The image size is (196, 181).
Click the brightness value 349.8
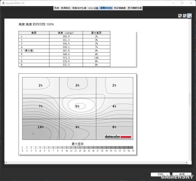(66, 54)
